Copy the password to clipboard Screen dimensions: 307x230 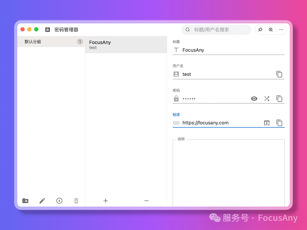279,99
